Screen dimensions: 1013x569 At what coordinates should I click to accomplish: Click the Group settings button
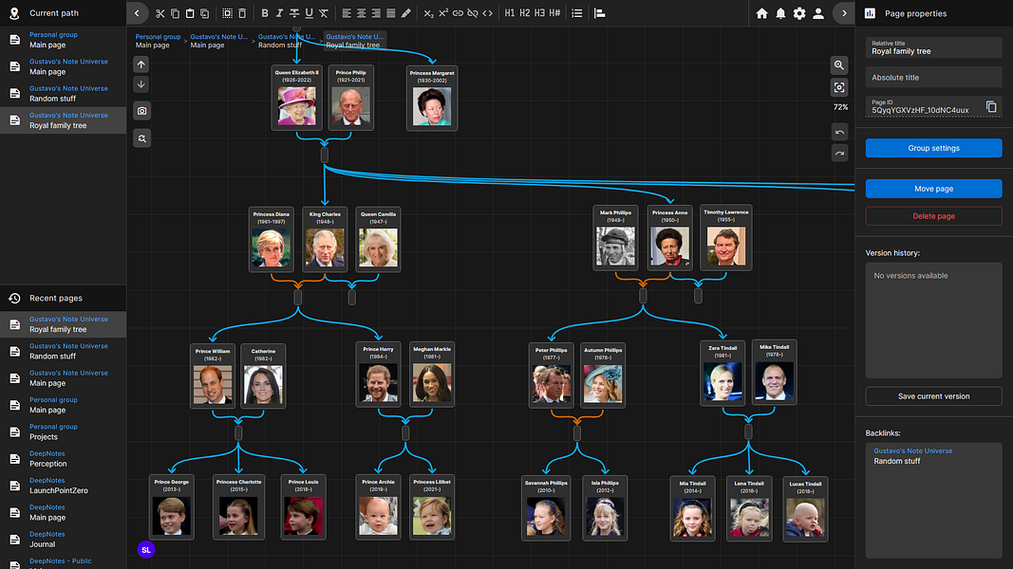pyautogui.click(x=933, y=148)
